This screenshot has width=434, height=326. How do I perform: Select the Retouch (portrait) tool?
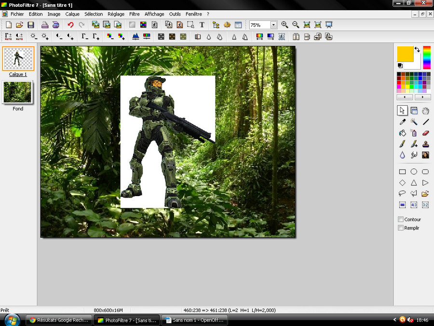coord(425,155)
